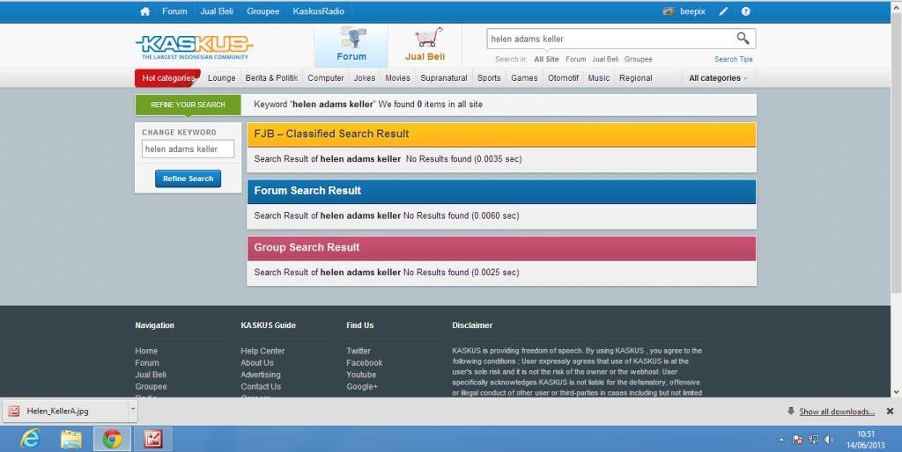Image resolution: width=902 pixels, height=452 pixels.
Task: Click Refine Search button
Action: [189, 179]
